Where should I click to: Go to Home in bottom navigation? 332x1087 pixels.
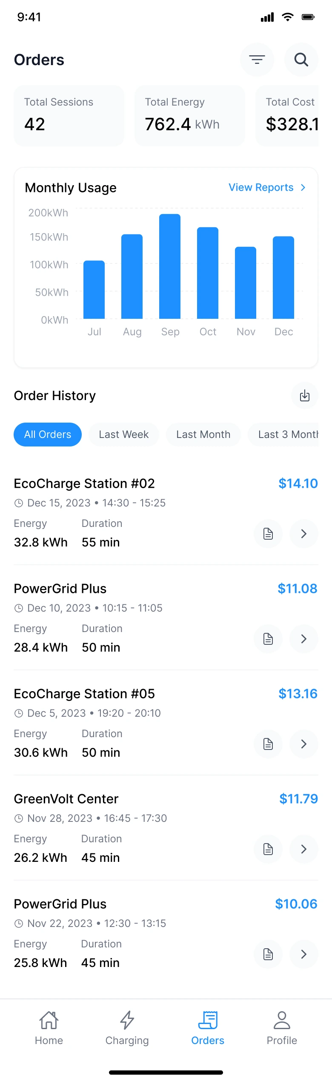[x=49, y=1027]
